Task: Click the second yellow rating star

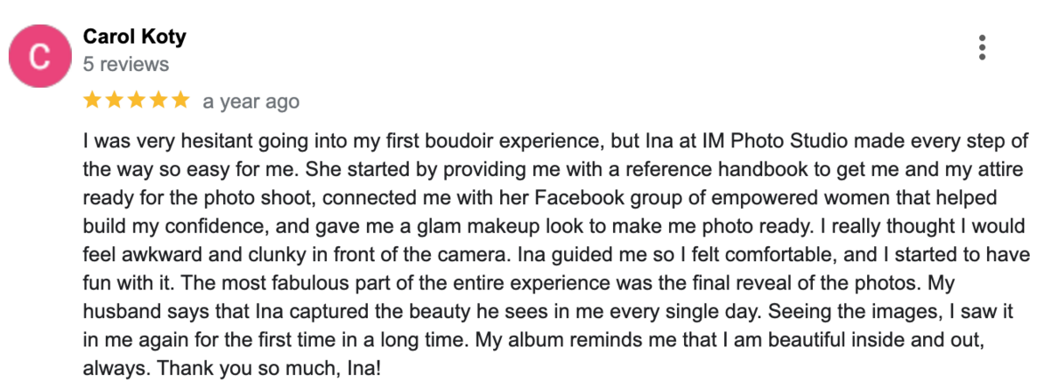Action: click(x=115, y=101)
